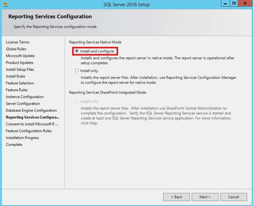Select Product Updates step
Image resolution: width=253 pixels, height=206 pixels.
[x=20, y=62]
